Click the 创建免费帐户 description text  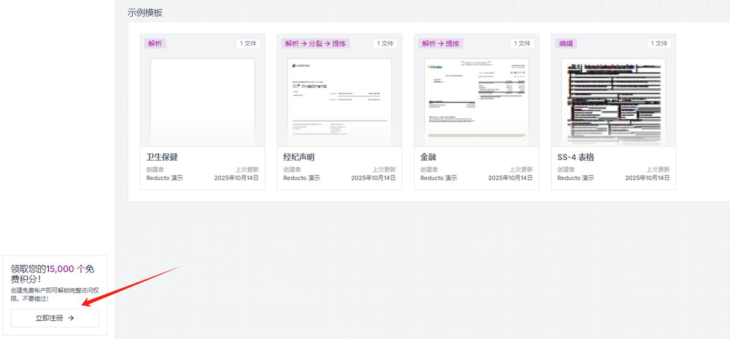pyautogui.click(x=54, y=294)
